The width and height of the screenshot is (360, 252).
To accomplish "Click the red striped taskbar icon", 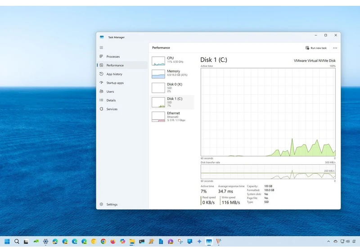I will 218,242.
